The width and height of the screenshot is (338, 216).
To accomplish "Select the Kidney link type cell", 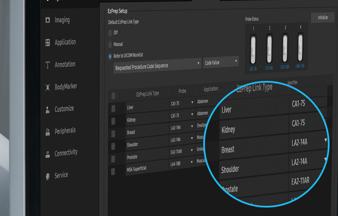I will pyautogui.click(x=147, y=118).
